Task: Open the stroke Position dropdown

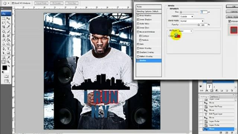Action: 187,16
